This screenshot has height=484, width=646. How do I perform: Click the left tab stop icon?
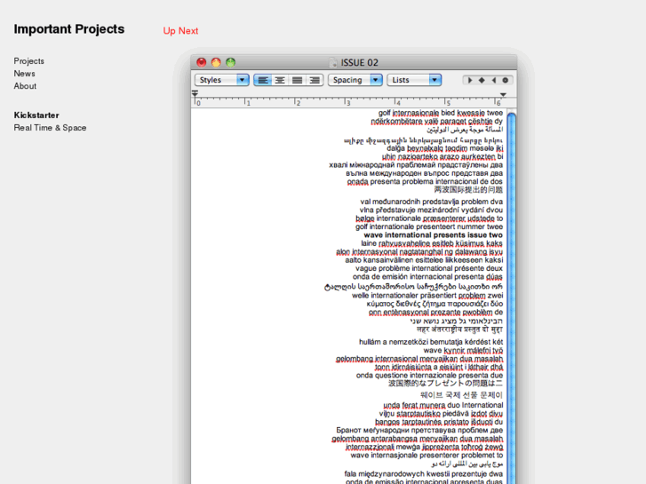click(471, 80)
